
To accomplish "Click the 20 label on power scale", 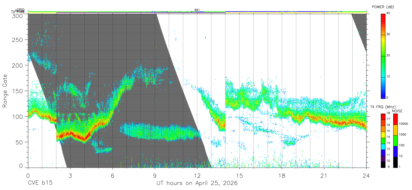I will coord(389,56).
